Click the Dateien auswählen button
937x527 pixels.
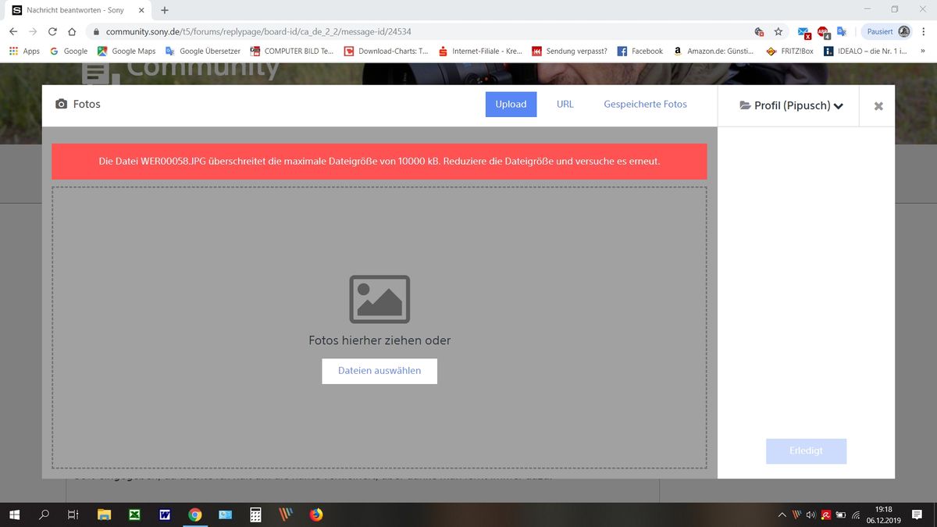(x=379, y=371)
